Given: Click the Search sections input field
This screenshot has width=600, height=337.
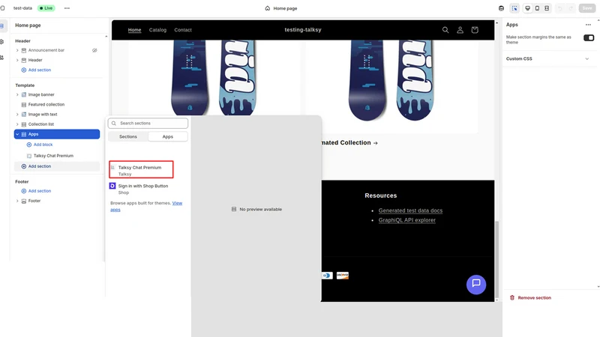Looking at the screenshot, I should tap(148, 123).
